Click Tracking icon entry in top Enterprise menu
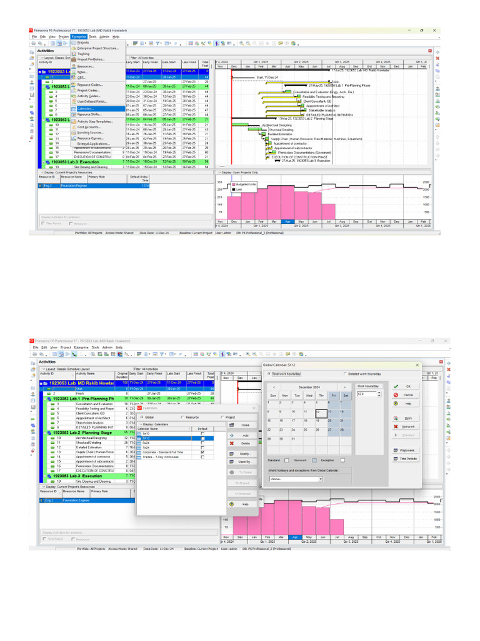Image resolution: width=480 pixels, height=641 pixels. click(x=74, y=54)
